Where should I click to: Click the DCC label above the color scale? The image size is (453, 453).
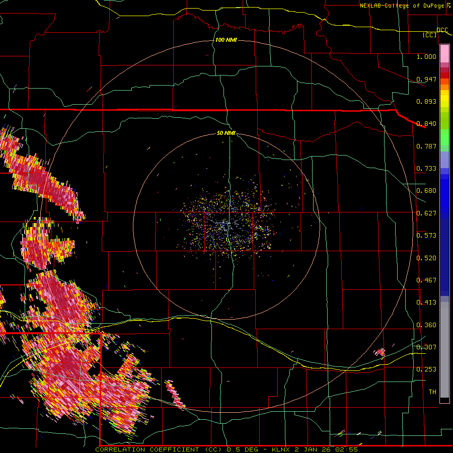(x=442, y=30)
